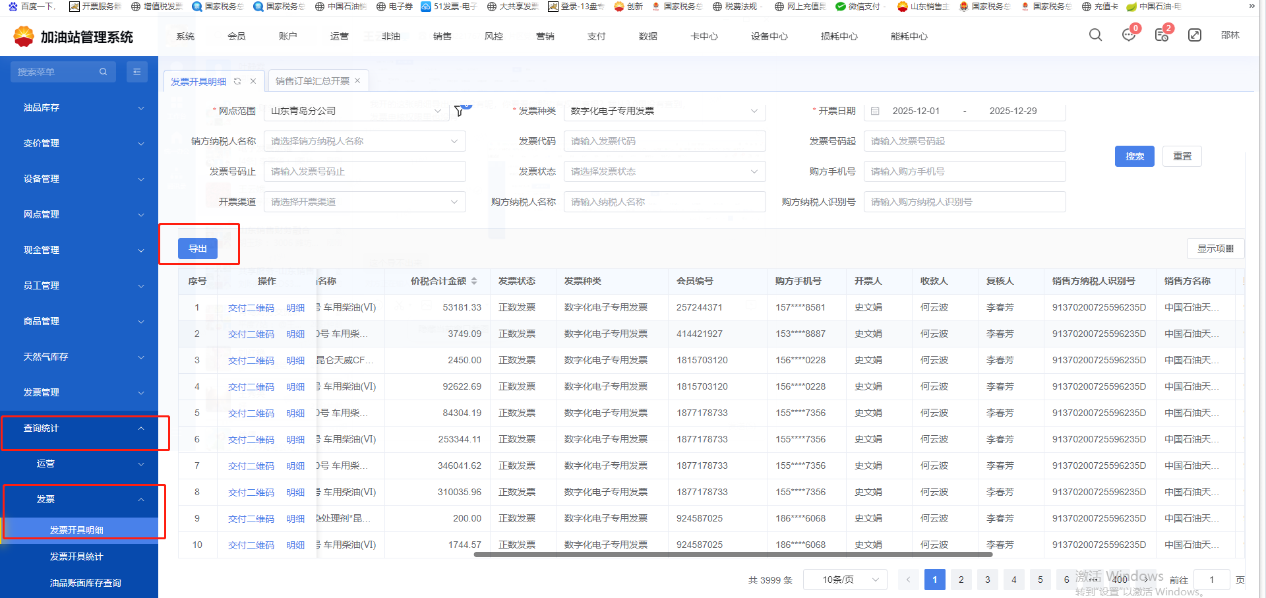This screenshot has height=598, width=1266.
Task: Click the blue 搜索 button
Action: point(1134,156)
